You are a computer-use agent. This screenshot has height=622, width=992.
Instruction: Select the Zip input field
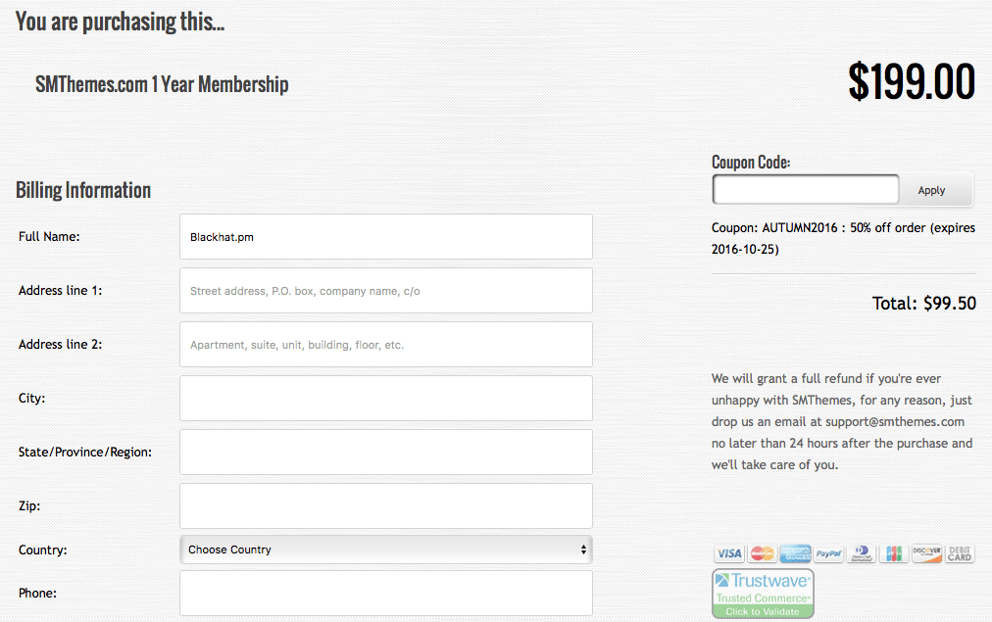(x=386, y=505)
